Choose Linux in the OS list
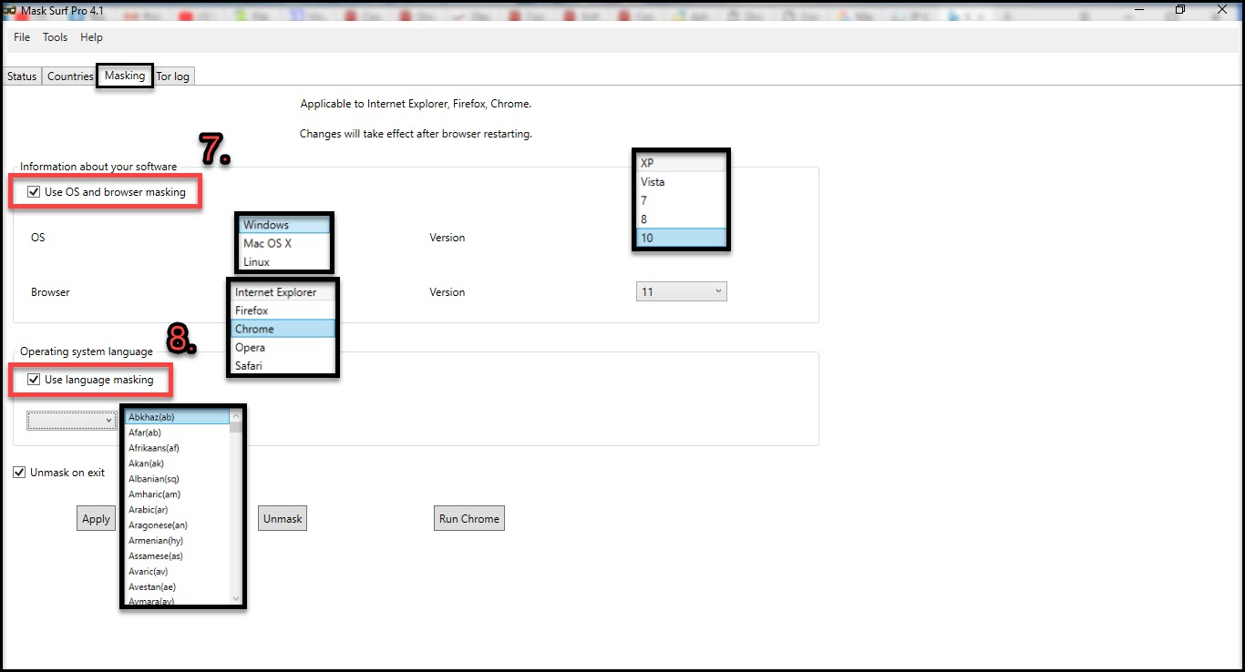1245x672 pixels. tap(284, 261)
